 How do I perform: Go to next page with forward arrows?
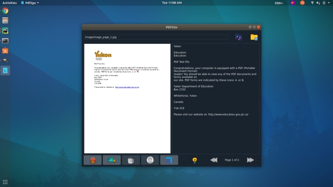click(x=250, y=160)
